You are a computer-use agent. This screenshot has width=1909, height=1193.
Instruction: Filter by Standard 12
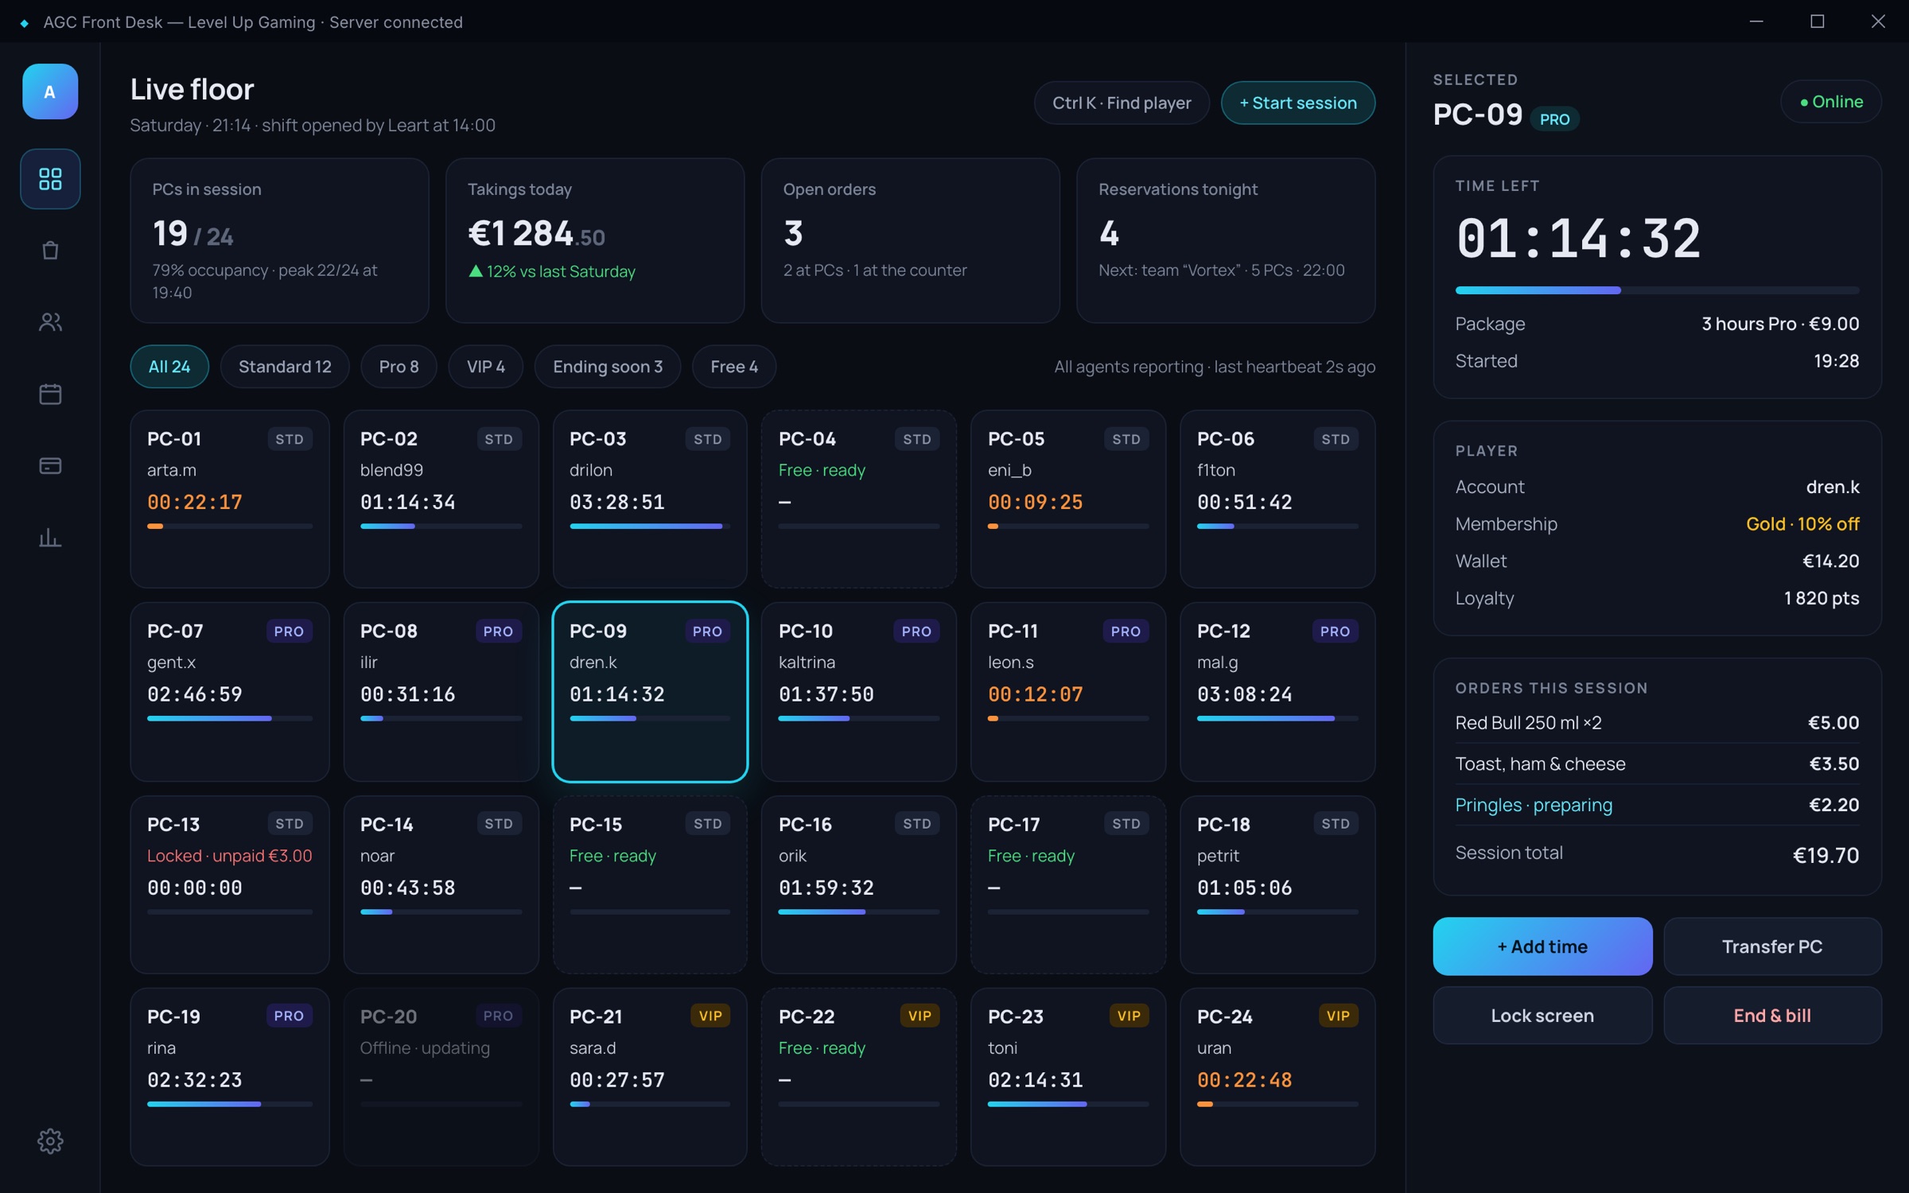[x=285, y=367]
